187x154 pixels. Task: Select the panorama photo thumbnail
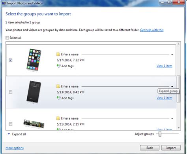[34, 124]
